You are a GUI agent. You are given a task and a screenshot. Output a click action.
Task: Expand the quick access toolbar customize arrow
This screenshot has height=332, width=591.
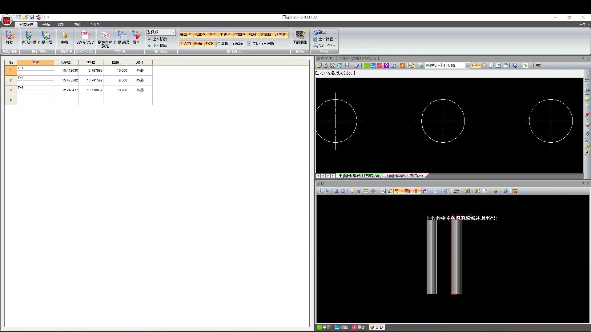pos(48,17)
